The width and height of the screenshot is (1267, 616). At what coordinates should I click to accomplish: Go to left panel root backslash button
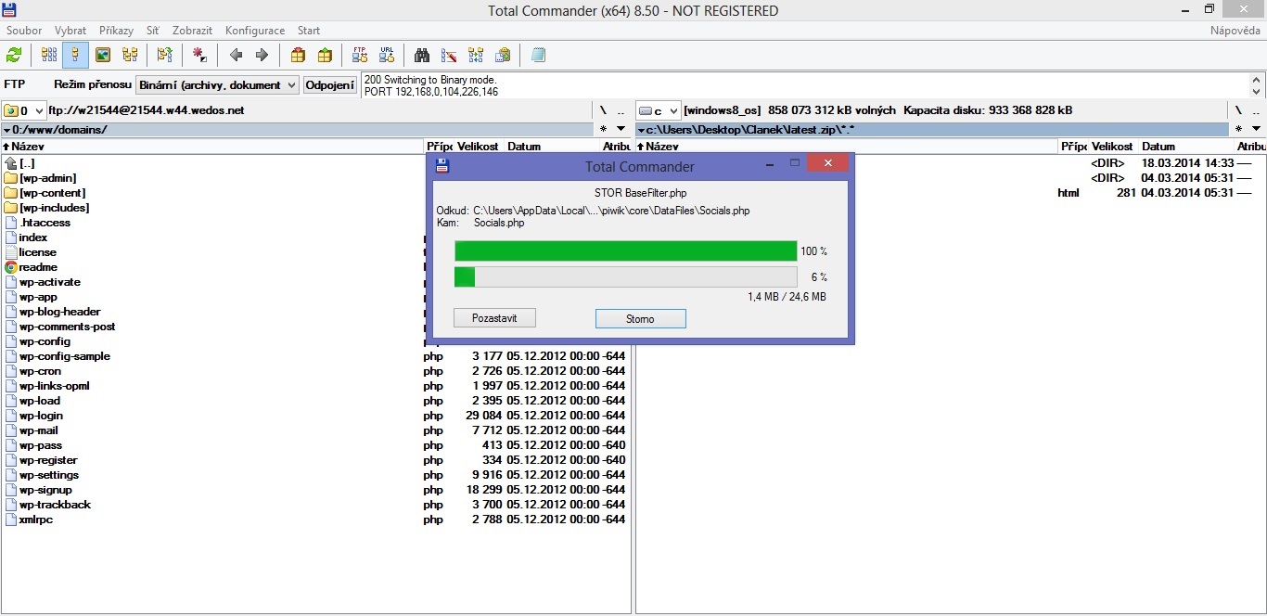pos(603,110)
